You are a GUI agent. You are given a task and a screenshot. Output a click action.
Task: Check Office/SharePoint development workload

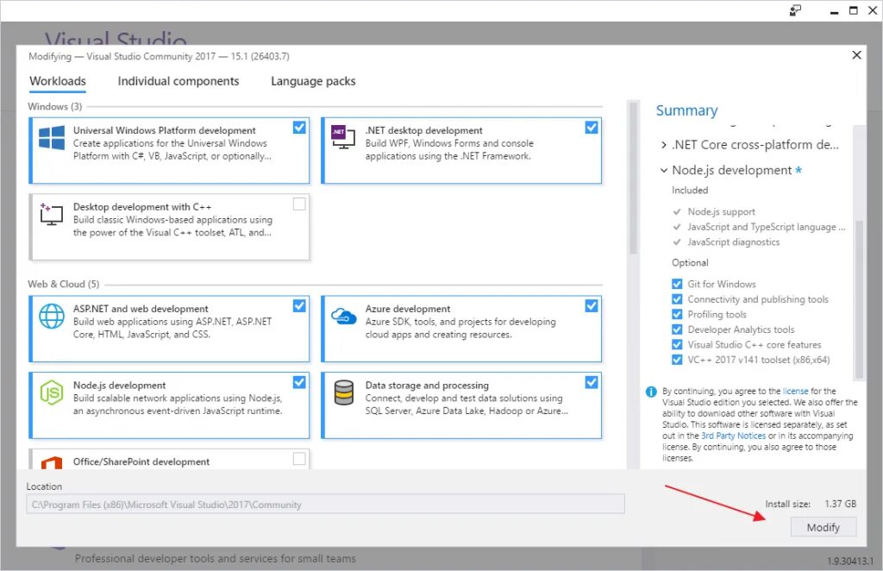[299, 459]
